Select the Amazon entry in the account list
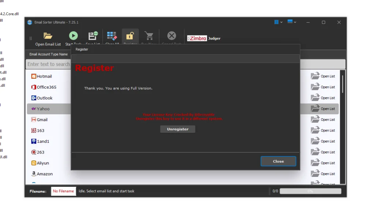The height and width of the screenshot is (219, 375). point(42,174)
